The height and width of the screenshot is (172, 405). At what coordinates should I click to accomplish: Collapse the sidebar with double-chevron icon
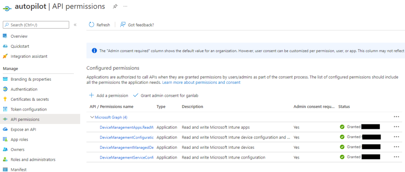75,25
